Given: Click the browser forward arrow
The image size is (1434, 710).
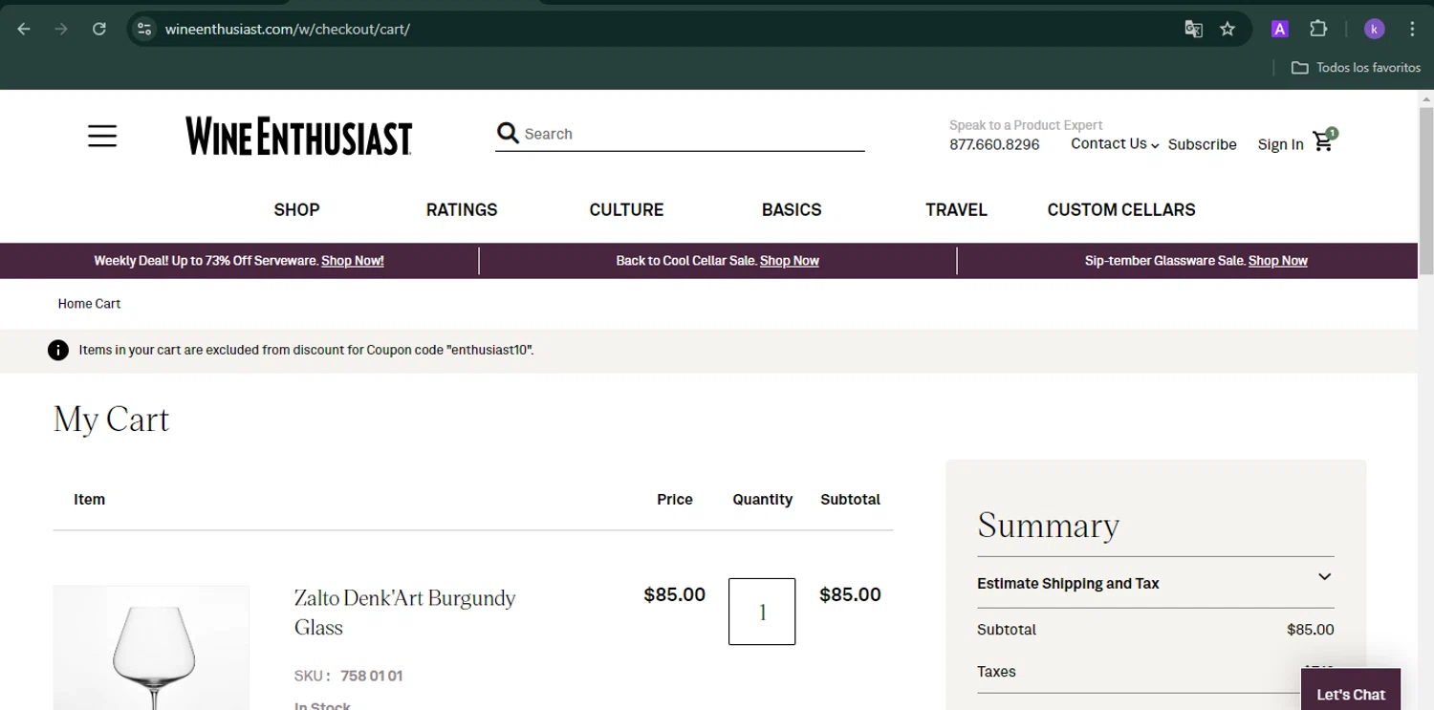Looking at the screenshot, I should 61,29.
